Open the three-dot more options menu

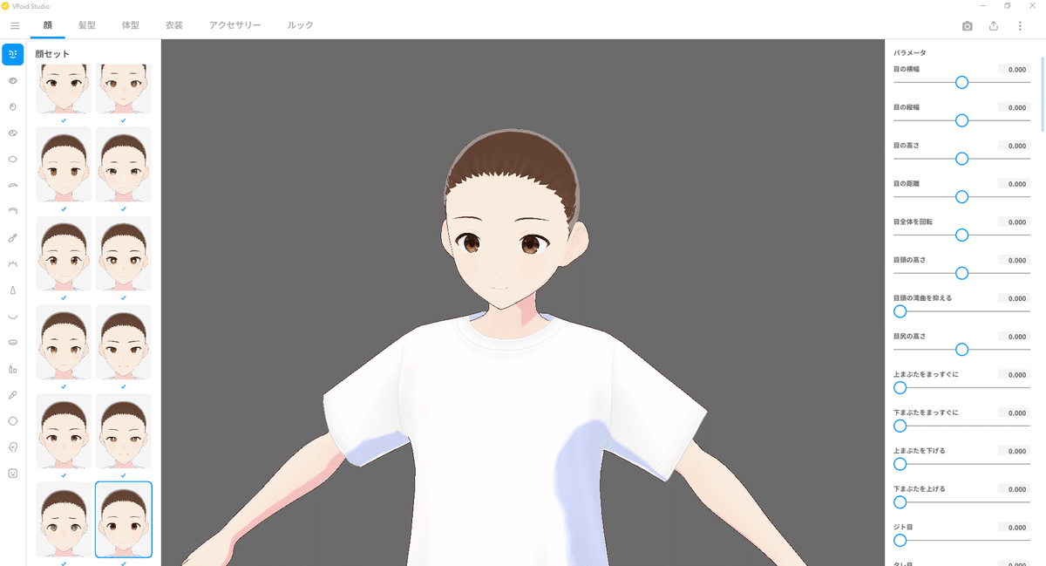pos(1020,26)
